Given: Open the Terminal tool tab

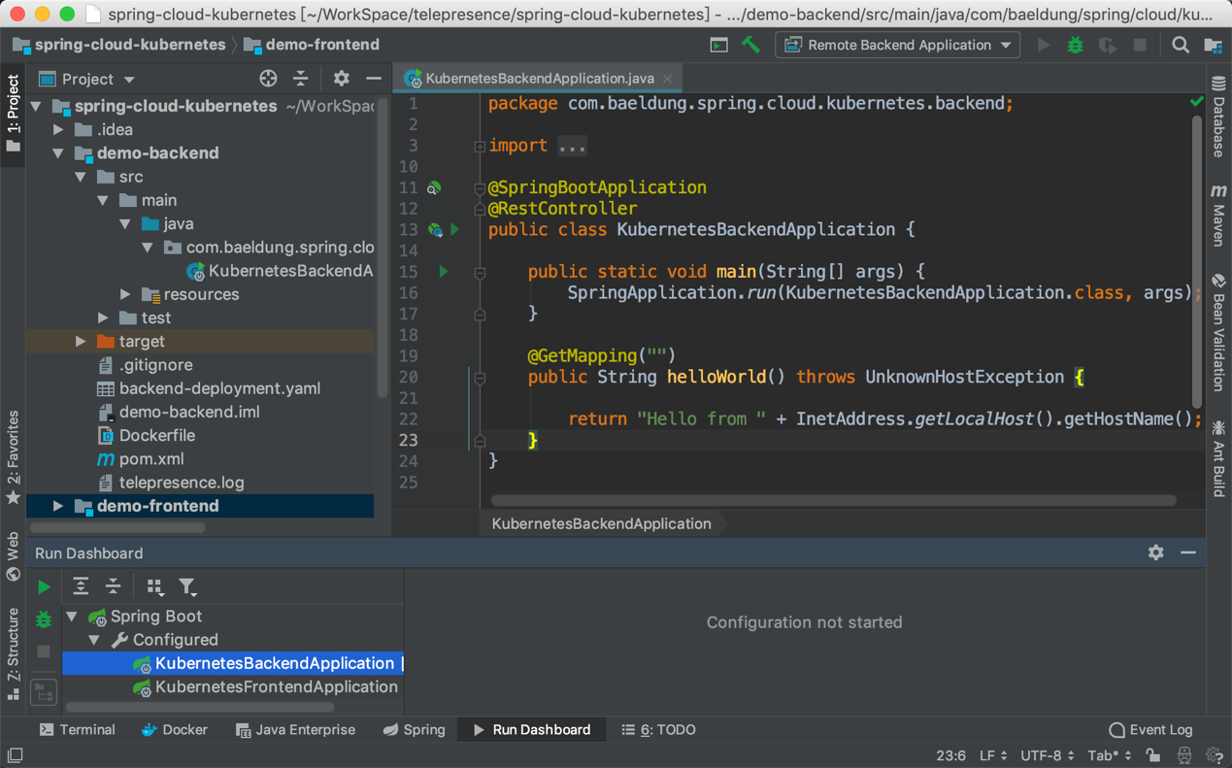Looking at the screenshot, I should click(x=77, y=729).
